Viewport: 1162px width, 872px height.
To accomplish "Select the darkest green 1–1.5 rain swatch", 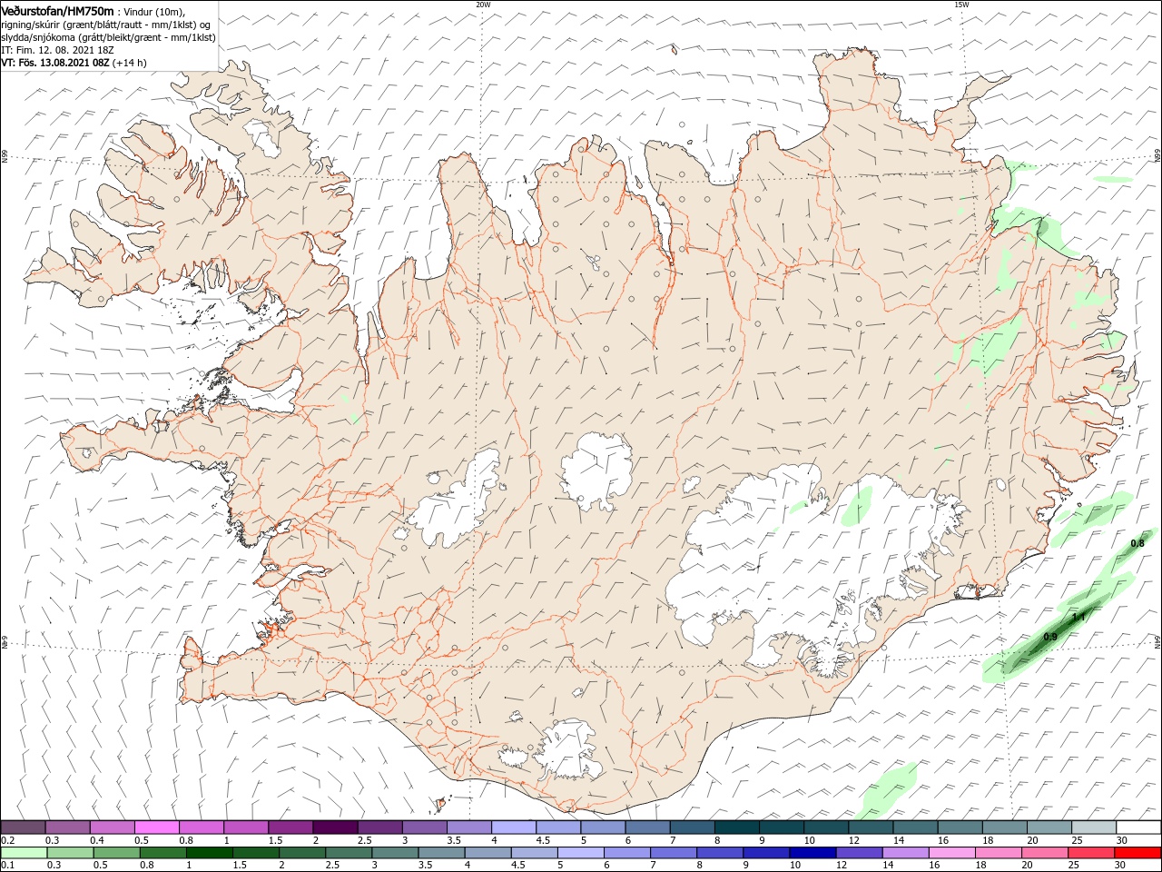I will pos(208,853).
